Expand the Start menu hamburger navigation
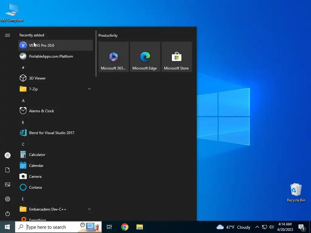Viewport: 311px width, 233px height. [8, 35]
